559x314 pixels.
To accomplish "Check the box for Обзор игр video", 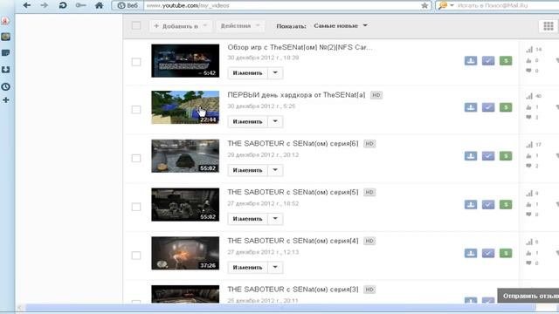I will click(136, 62).
